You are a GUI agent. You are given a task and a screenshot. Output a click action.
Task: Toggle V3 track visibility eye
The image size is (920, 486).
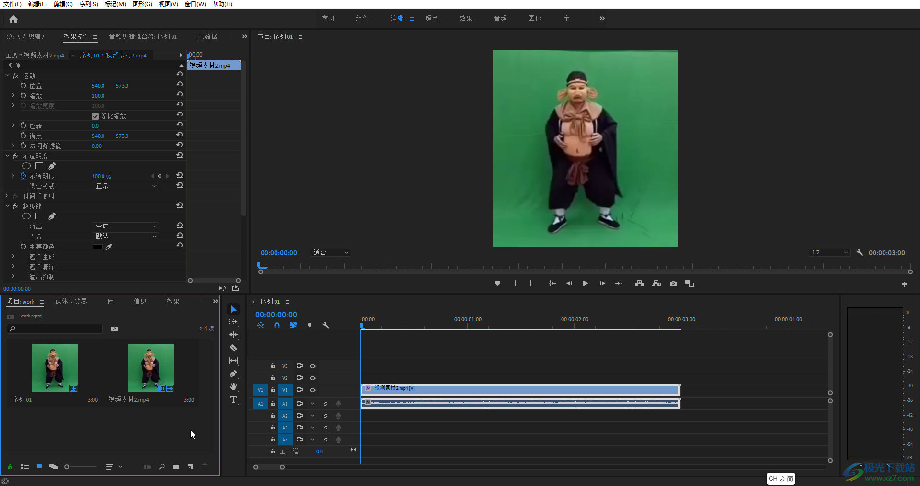tap(312, 366)
